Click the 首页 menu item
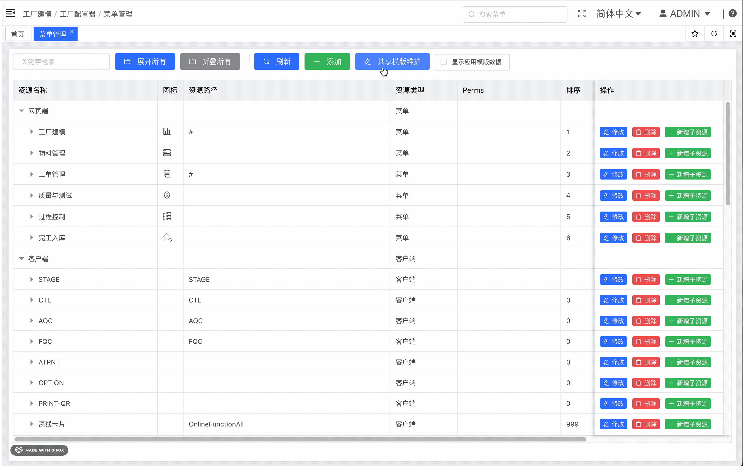This screenshot has height=466, width=743. click(x=18, y=34)
